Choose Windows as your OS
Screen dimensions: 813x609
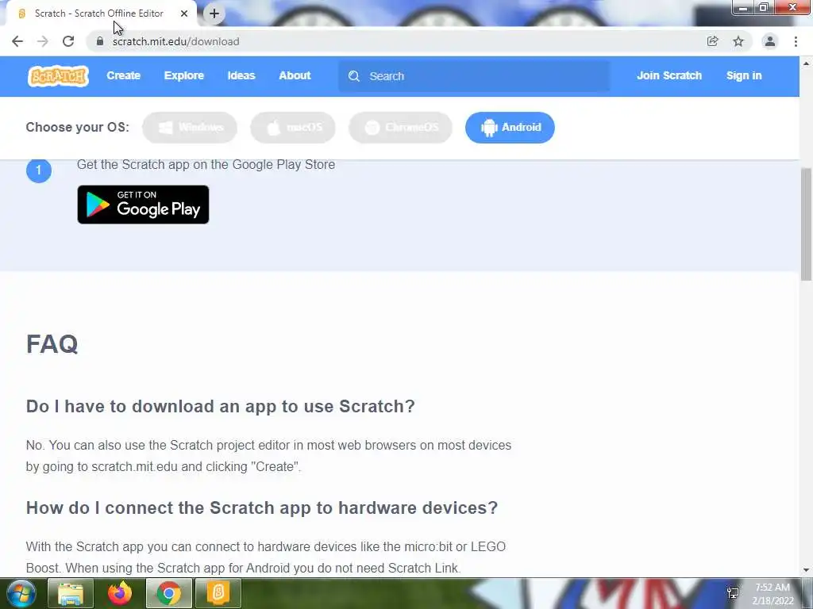(190, 128)
